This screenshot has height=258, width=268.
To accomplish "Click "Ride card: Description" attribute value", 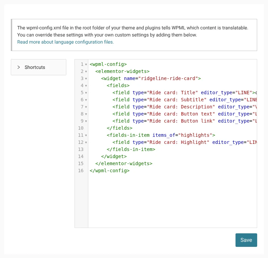I will pyautogui.click(x=181, y=107).
